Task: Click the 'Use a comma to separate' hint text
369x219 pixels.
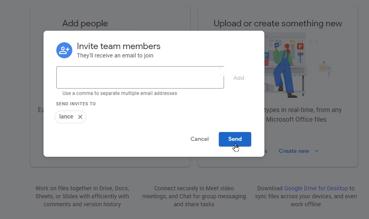Action: (119, 93)
